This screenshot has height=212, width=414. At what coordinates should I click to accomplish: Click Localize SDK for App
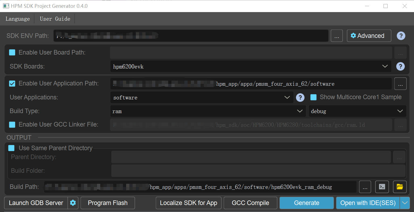pyautogui.click(x=189, y=203)
